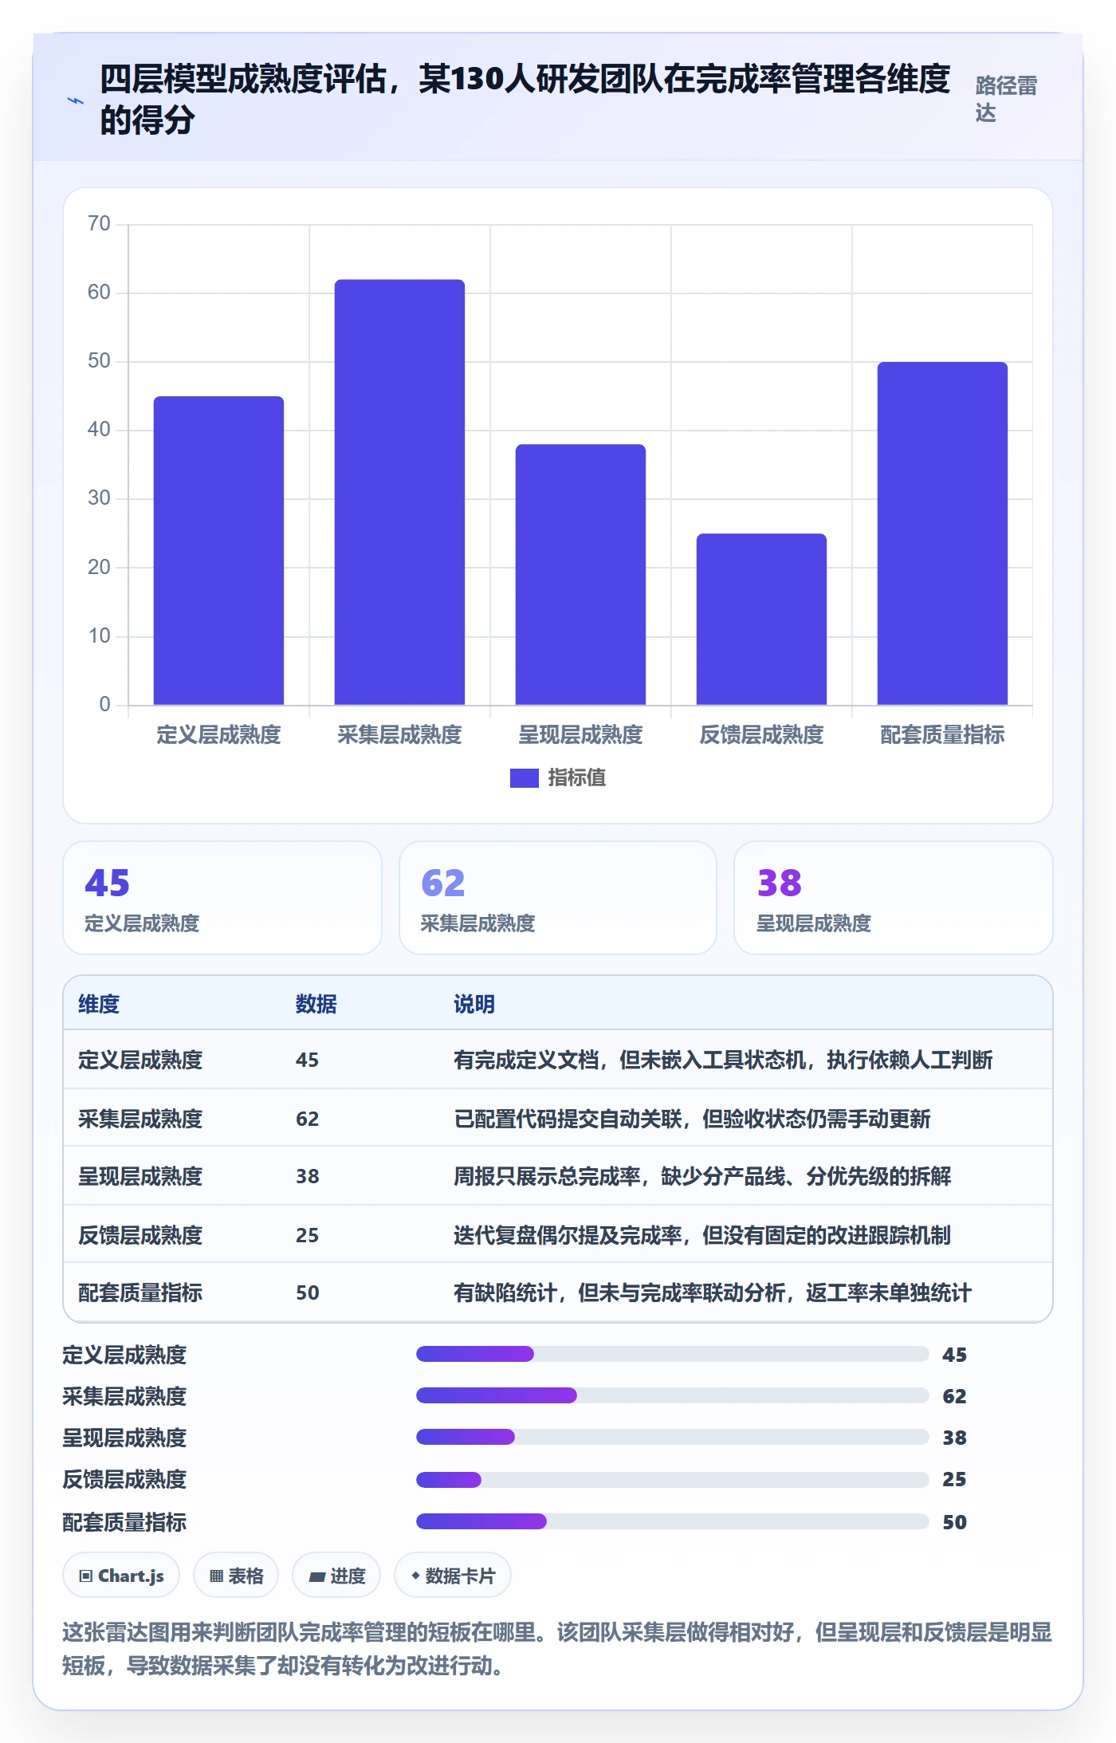Open the 45 定义层成熟度 data card

(x=222, y=898)
